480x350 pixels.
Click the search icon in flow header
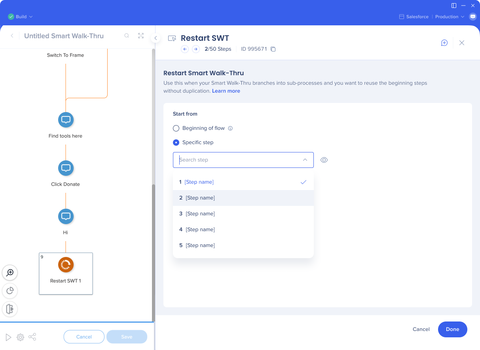pos(127,36)
